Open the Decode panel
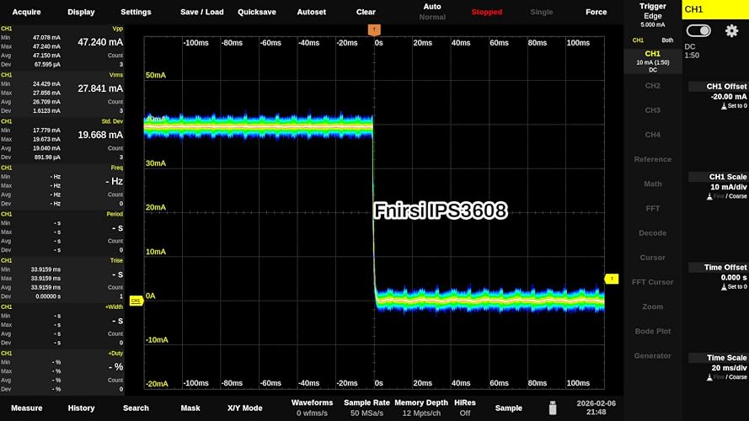749x421 pixels. pos(652,233)
